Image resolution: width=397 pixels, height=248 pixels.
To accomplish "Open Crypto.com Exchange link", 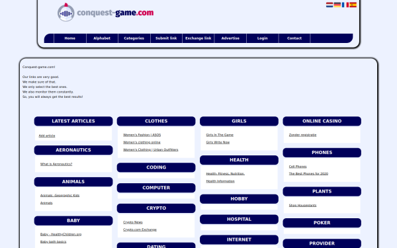I will [x=140, y=229].
